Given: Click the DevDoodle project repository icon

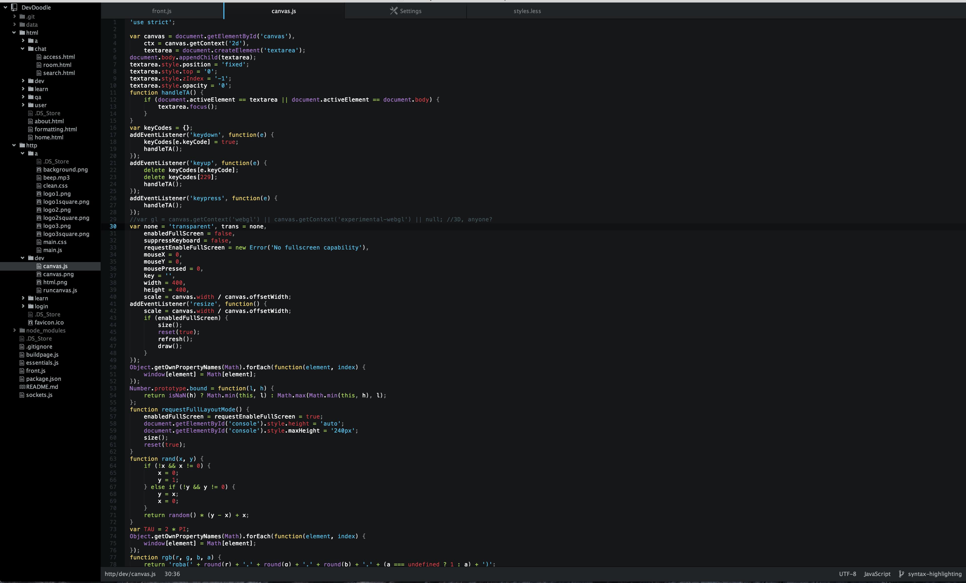Looking at the screenshot, I should tap(15, 7).
